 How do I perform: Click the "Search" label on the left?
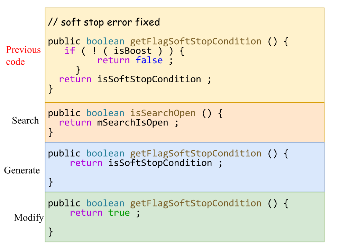pyautogui.click(x=25, y=120)
